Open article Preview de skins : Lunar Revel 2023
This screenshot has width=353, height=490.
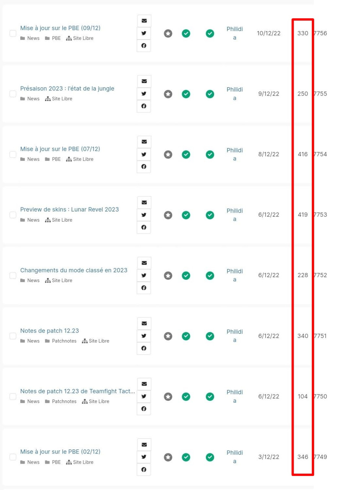click(x=69, y=209)
